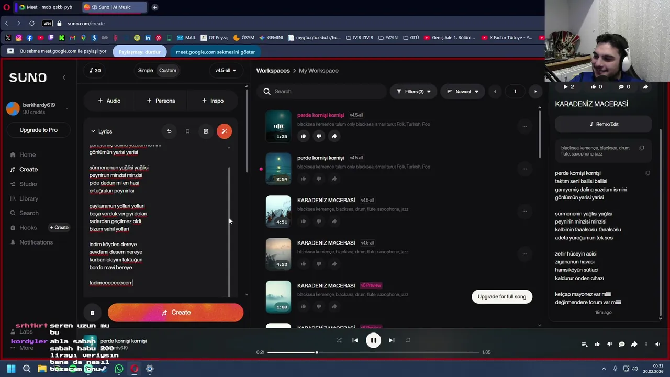
Task: Open options for KARADENİZ MACERASİ 4:51 song
Action: (524, 212)
